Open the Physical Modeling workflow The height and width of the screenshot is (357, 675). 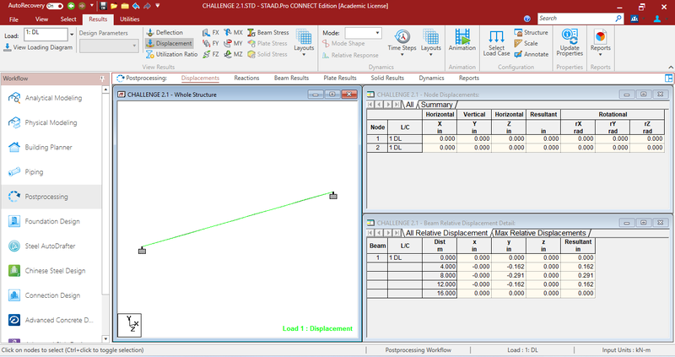tap(51, 122)
